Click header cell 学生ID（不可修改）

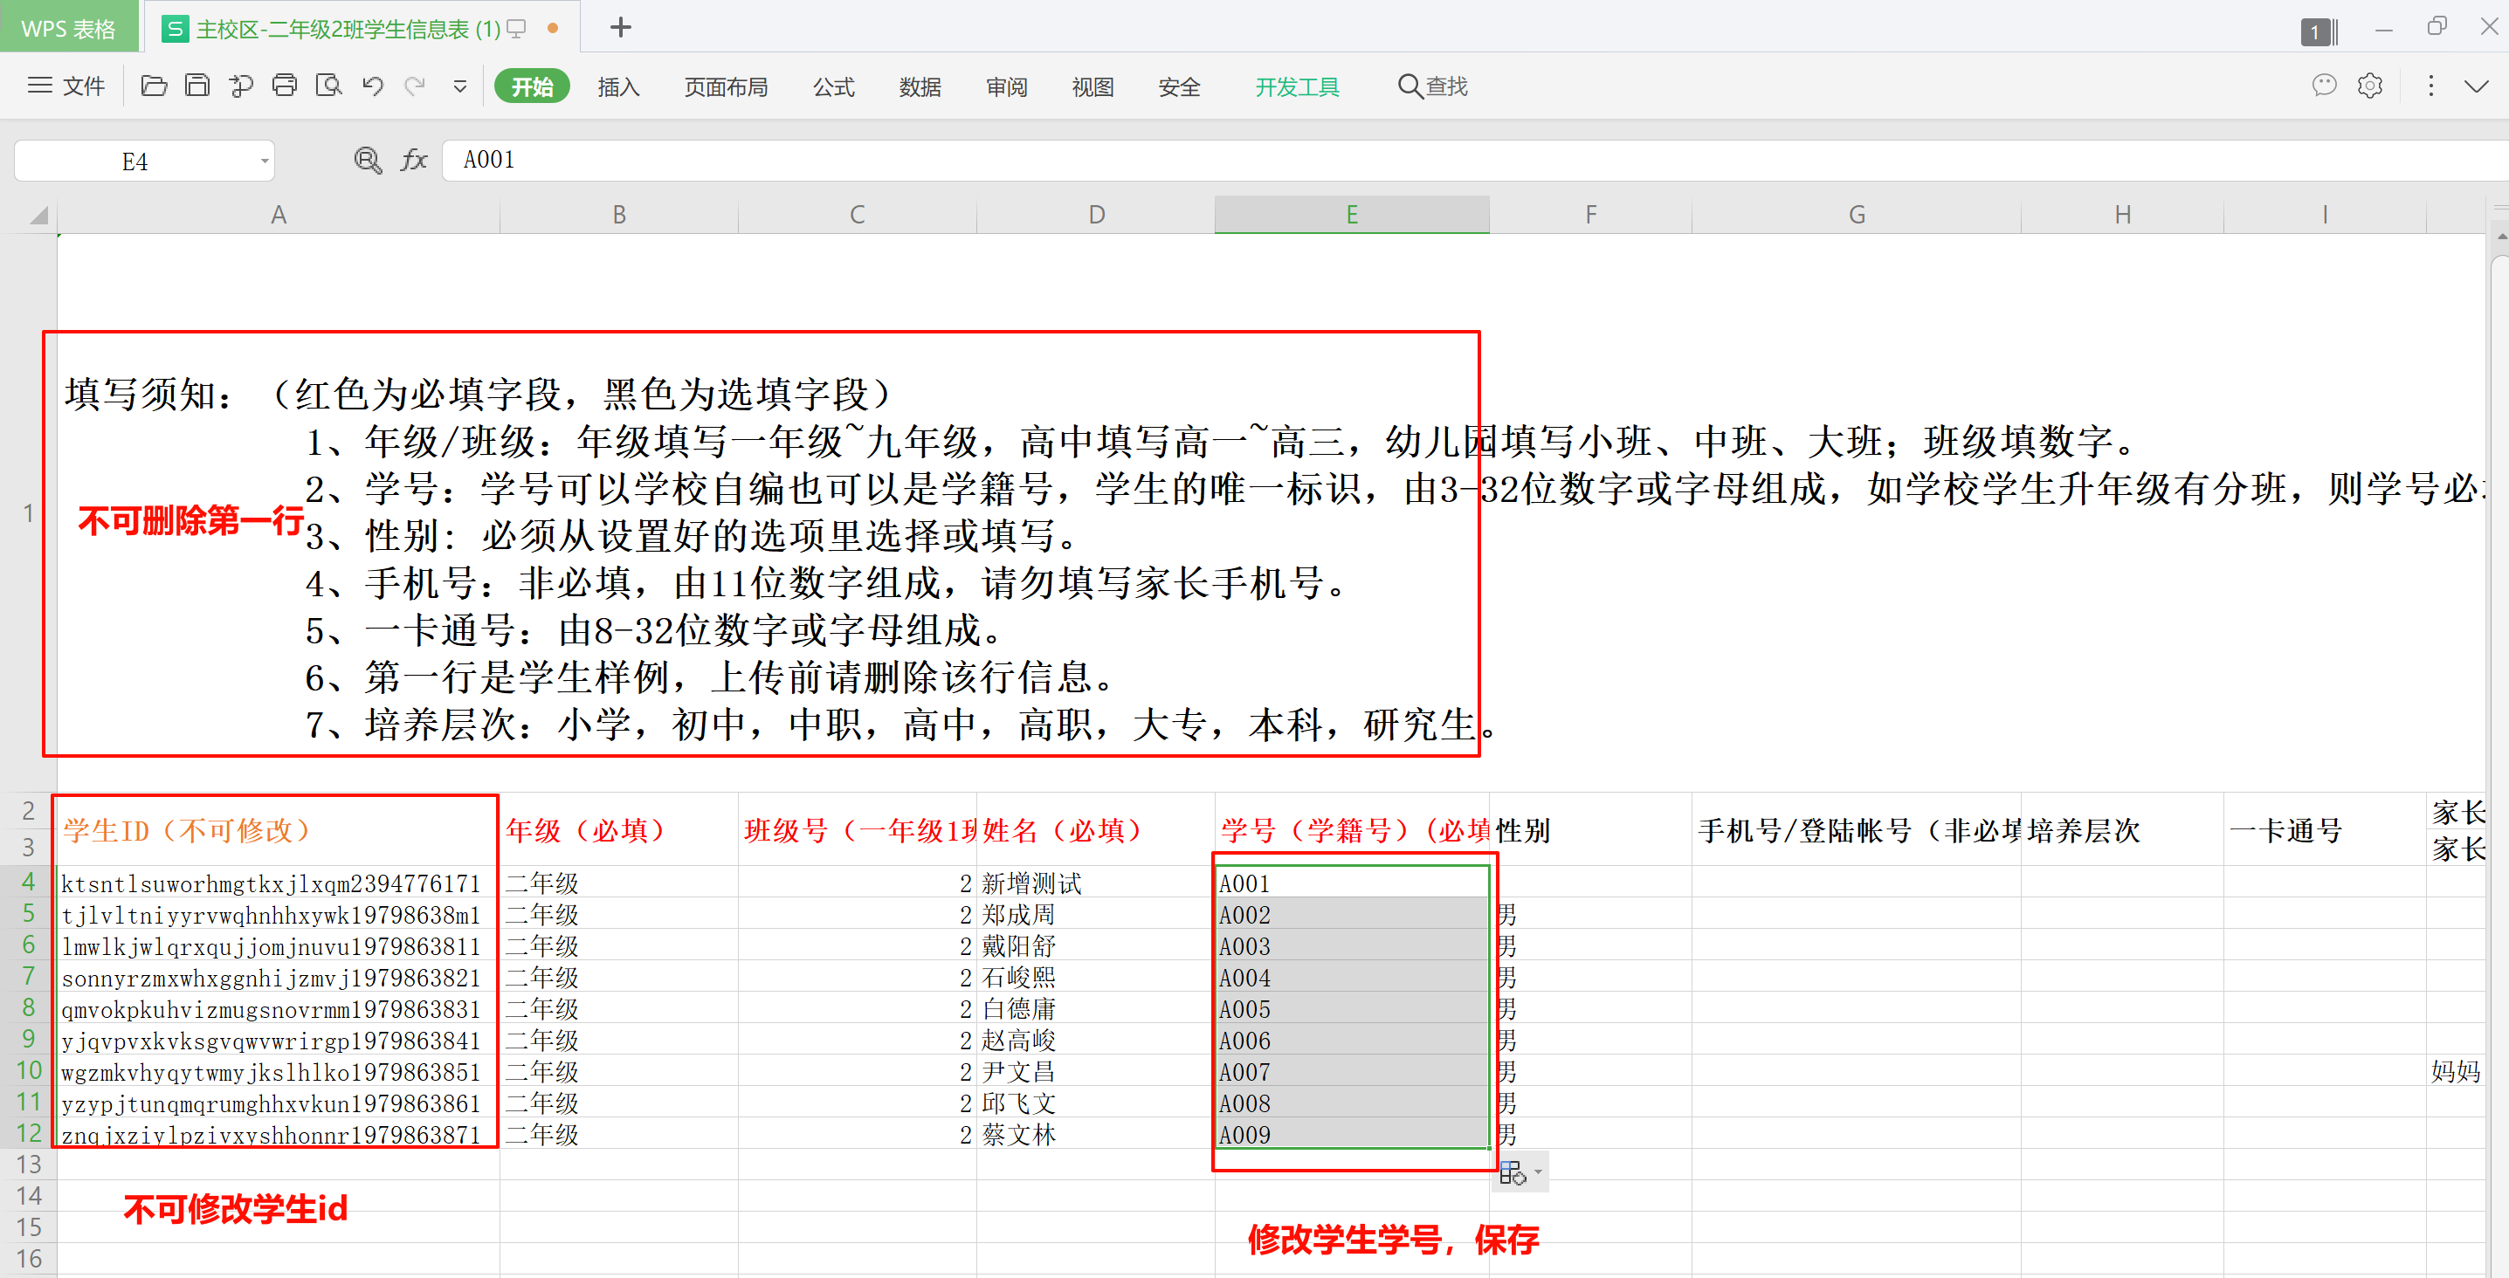279,830
